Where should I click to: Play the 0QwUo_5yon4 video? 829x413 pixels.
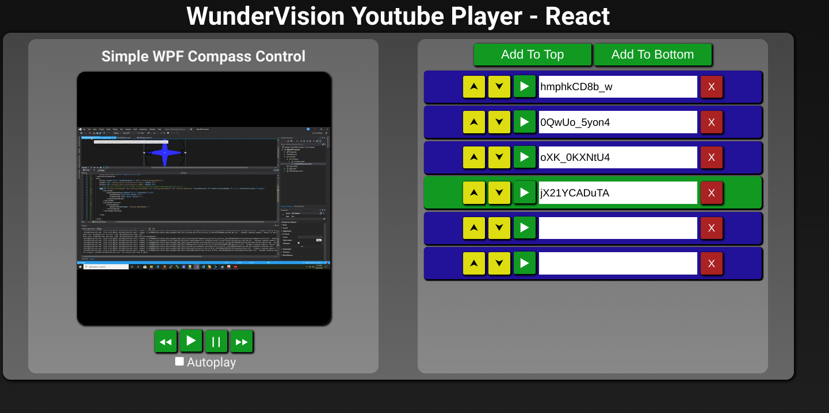[x=524, y=122]
